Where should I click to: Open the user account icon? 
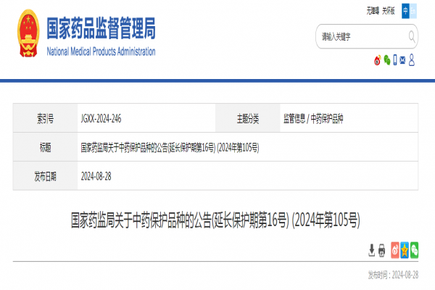[x=412, y=60]
